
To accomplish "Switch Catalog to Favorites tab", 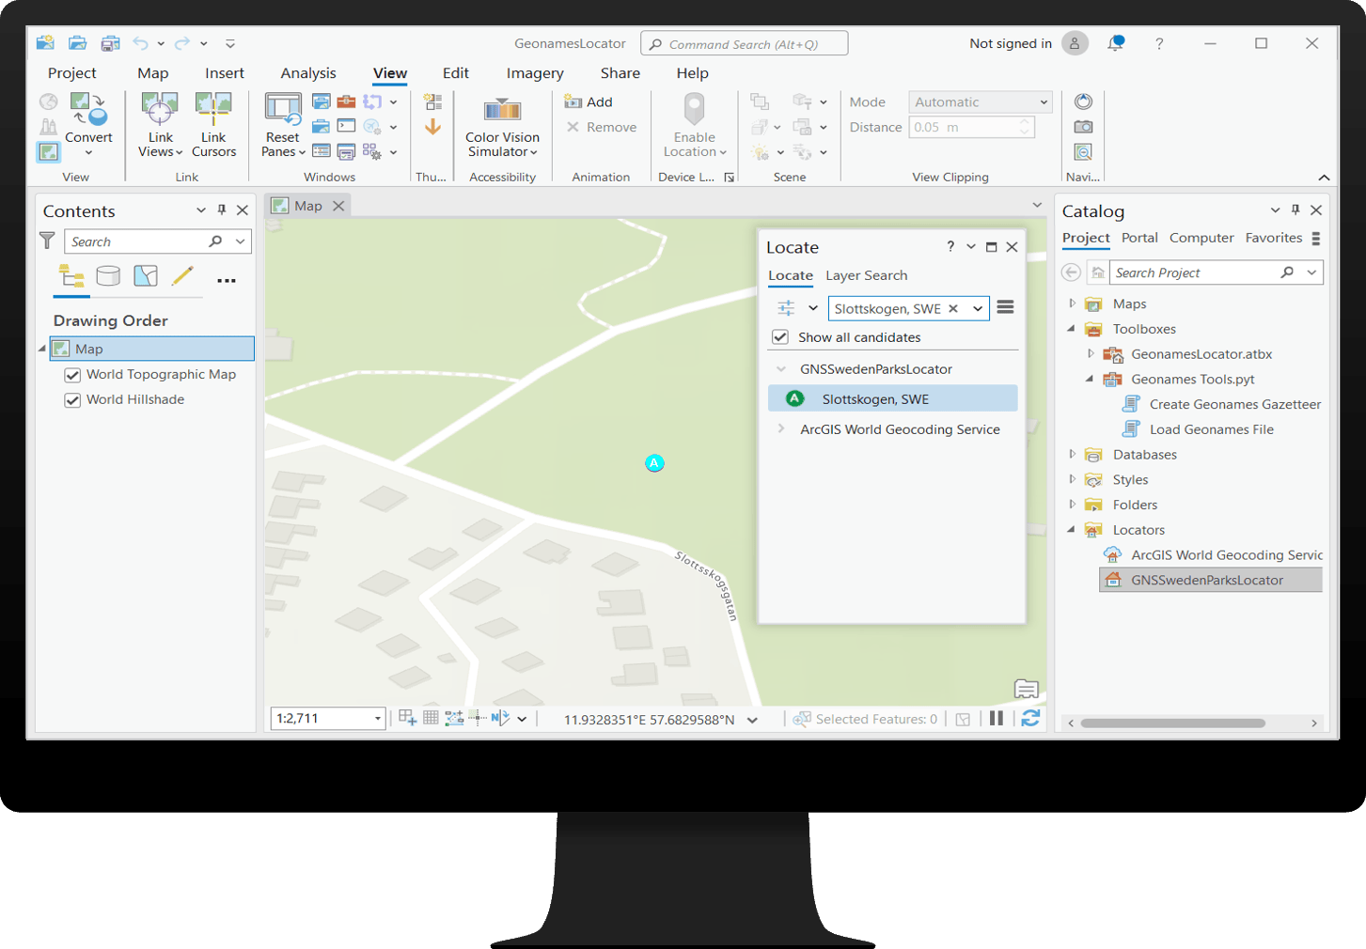I will coord(1274,238).
